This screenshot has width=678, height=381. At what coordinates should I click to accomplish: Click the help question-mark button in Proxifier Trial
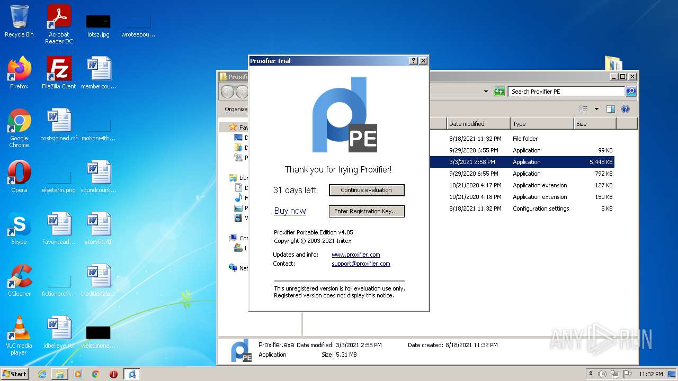414,61
